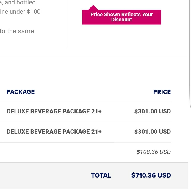Click the TOTAL label in the gray footer
Screen dimensions: 191x193
coord(101,175)
